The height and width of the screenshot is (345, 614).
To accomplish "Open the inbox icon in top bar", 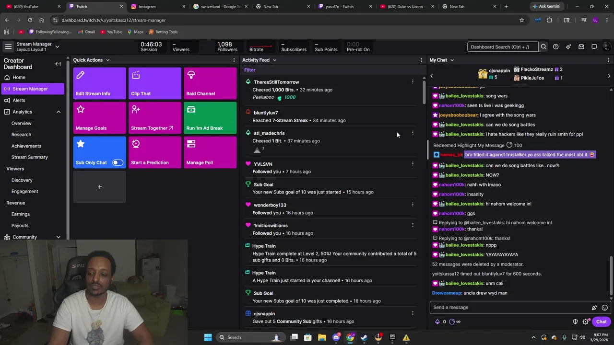I will 581,47.
